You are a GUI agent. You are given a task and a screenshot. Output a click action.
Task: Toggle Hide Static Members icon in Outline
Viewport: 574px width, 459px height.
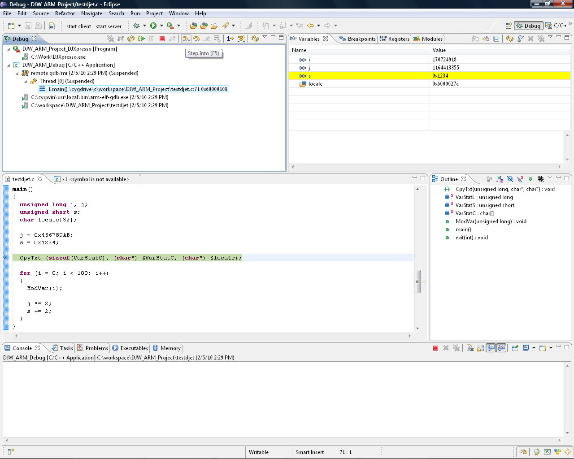[x=520, y=179]
